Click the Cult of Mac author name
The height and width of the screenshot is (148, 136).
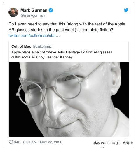[21, 46]
